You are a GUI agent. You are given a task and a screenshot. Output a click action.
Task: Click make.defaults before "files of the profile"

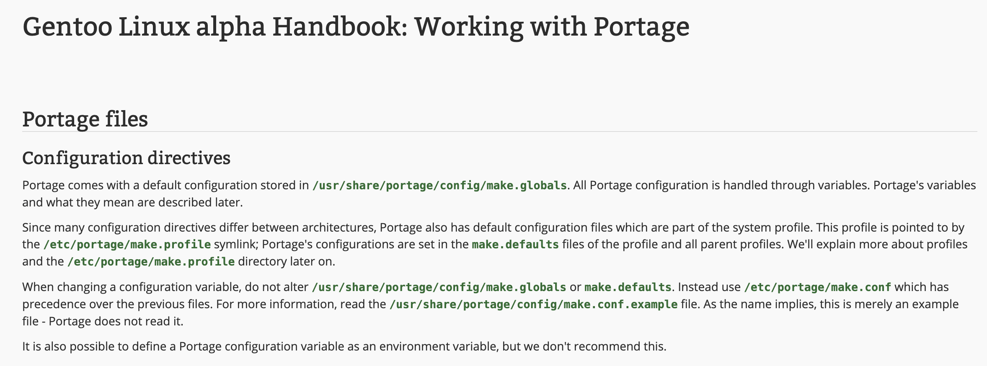515,244
